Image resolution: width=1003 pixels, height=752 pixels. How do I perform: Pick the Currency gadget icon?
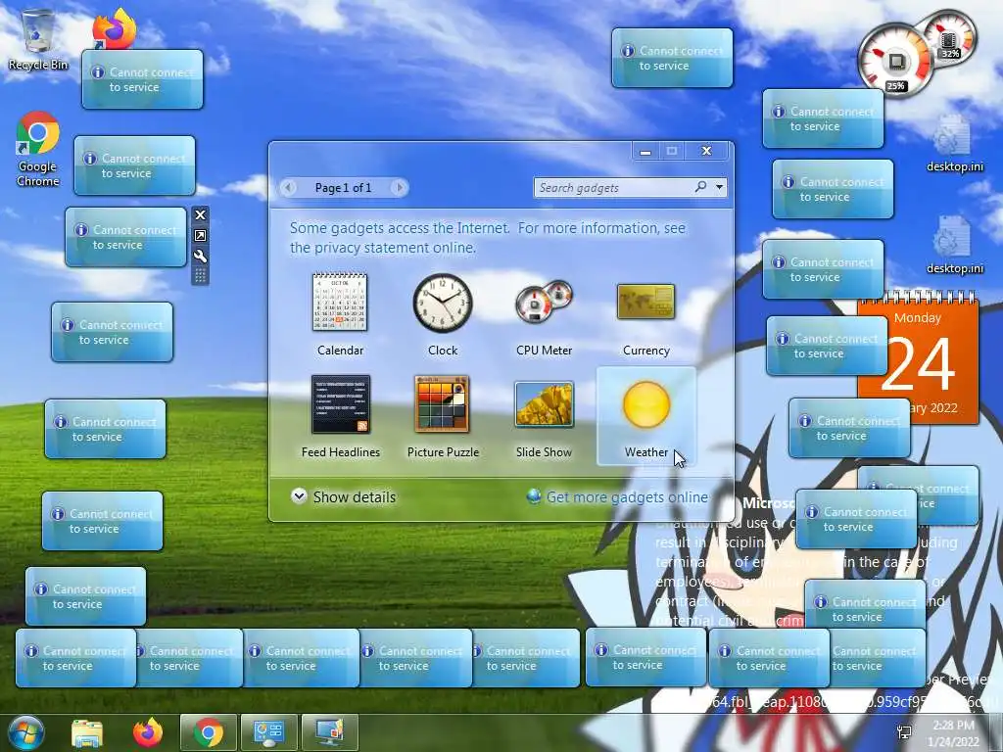pyautogui.click(x=646, y=302)
